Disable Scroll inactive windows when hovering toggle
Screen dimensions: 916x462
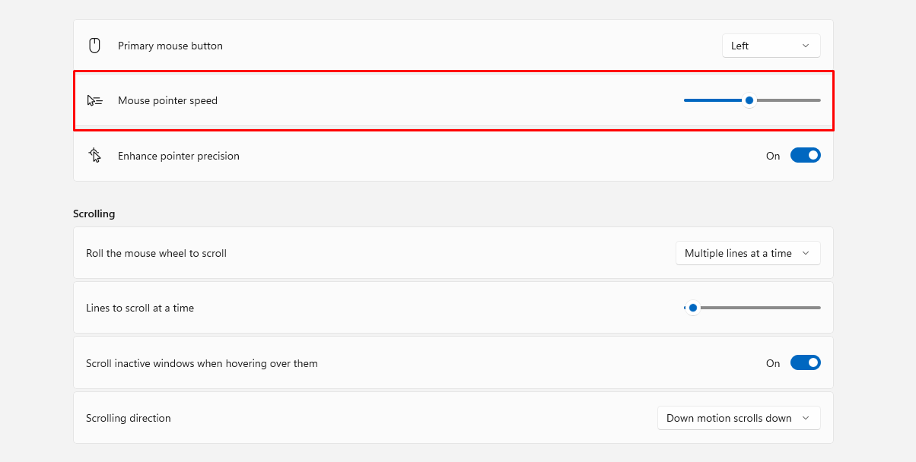coord(805,363)
